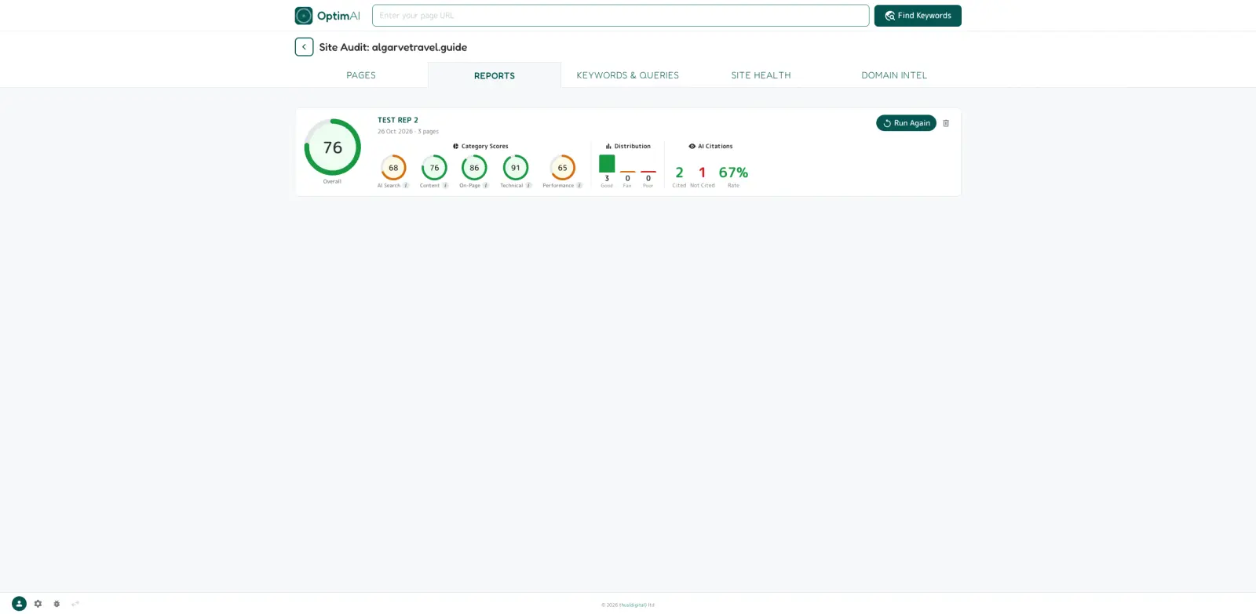
Task: Click the 'Site Audit: algarvetravel.guide' heading
Action: pos(392,47)
